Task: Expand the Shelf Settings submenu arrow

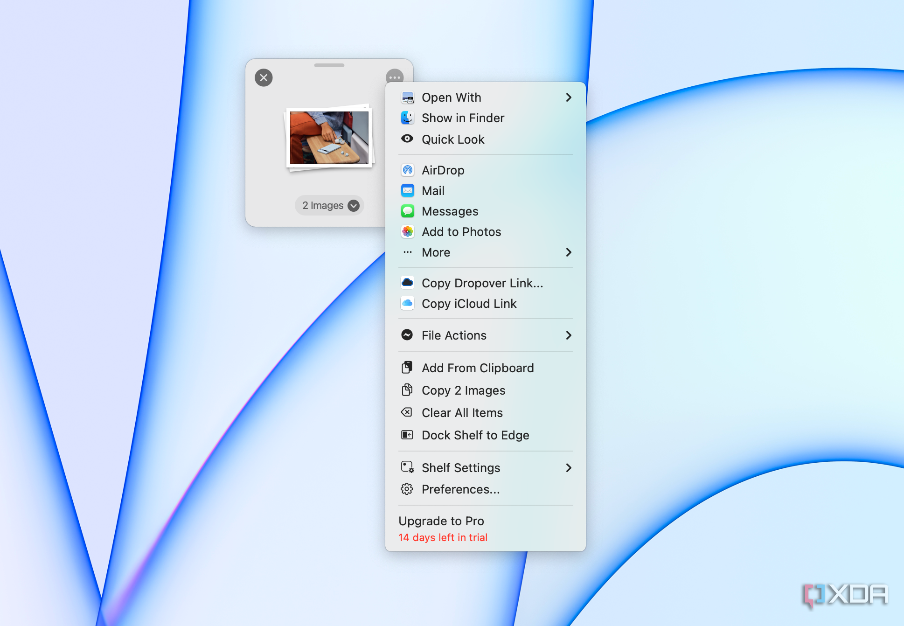Action: tap(569, 468)
